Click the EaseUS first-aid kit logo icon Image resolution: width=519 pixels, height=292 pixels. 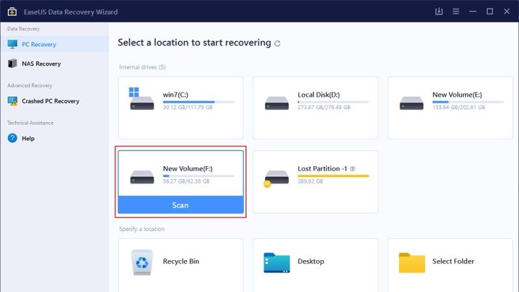tap(12, 12)
